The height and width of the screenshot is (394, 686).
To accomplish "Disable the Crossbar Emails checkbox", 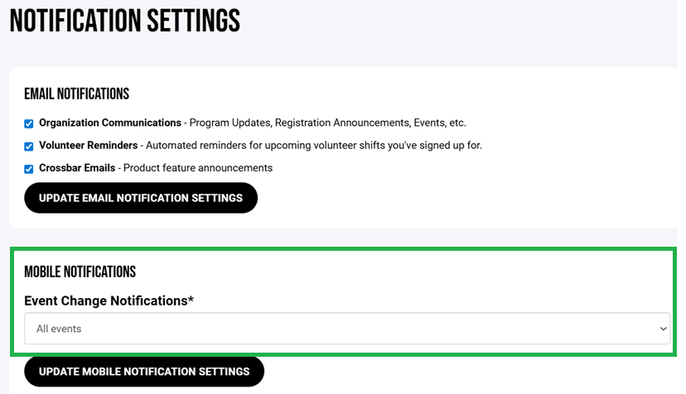I will click(x=29, y=169).
